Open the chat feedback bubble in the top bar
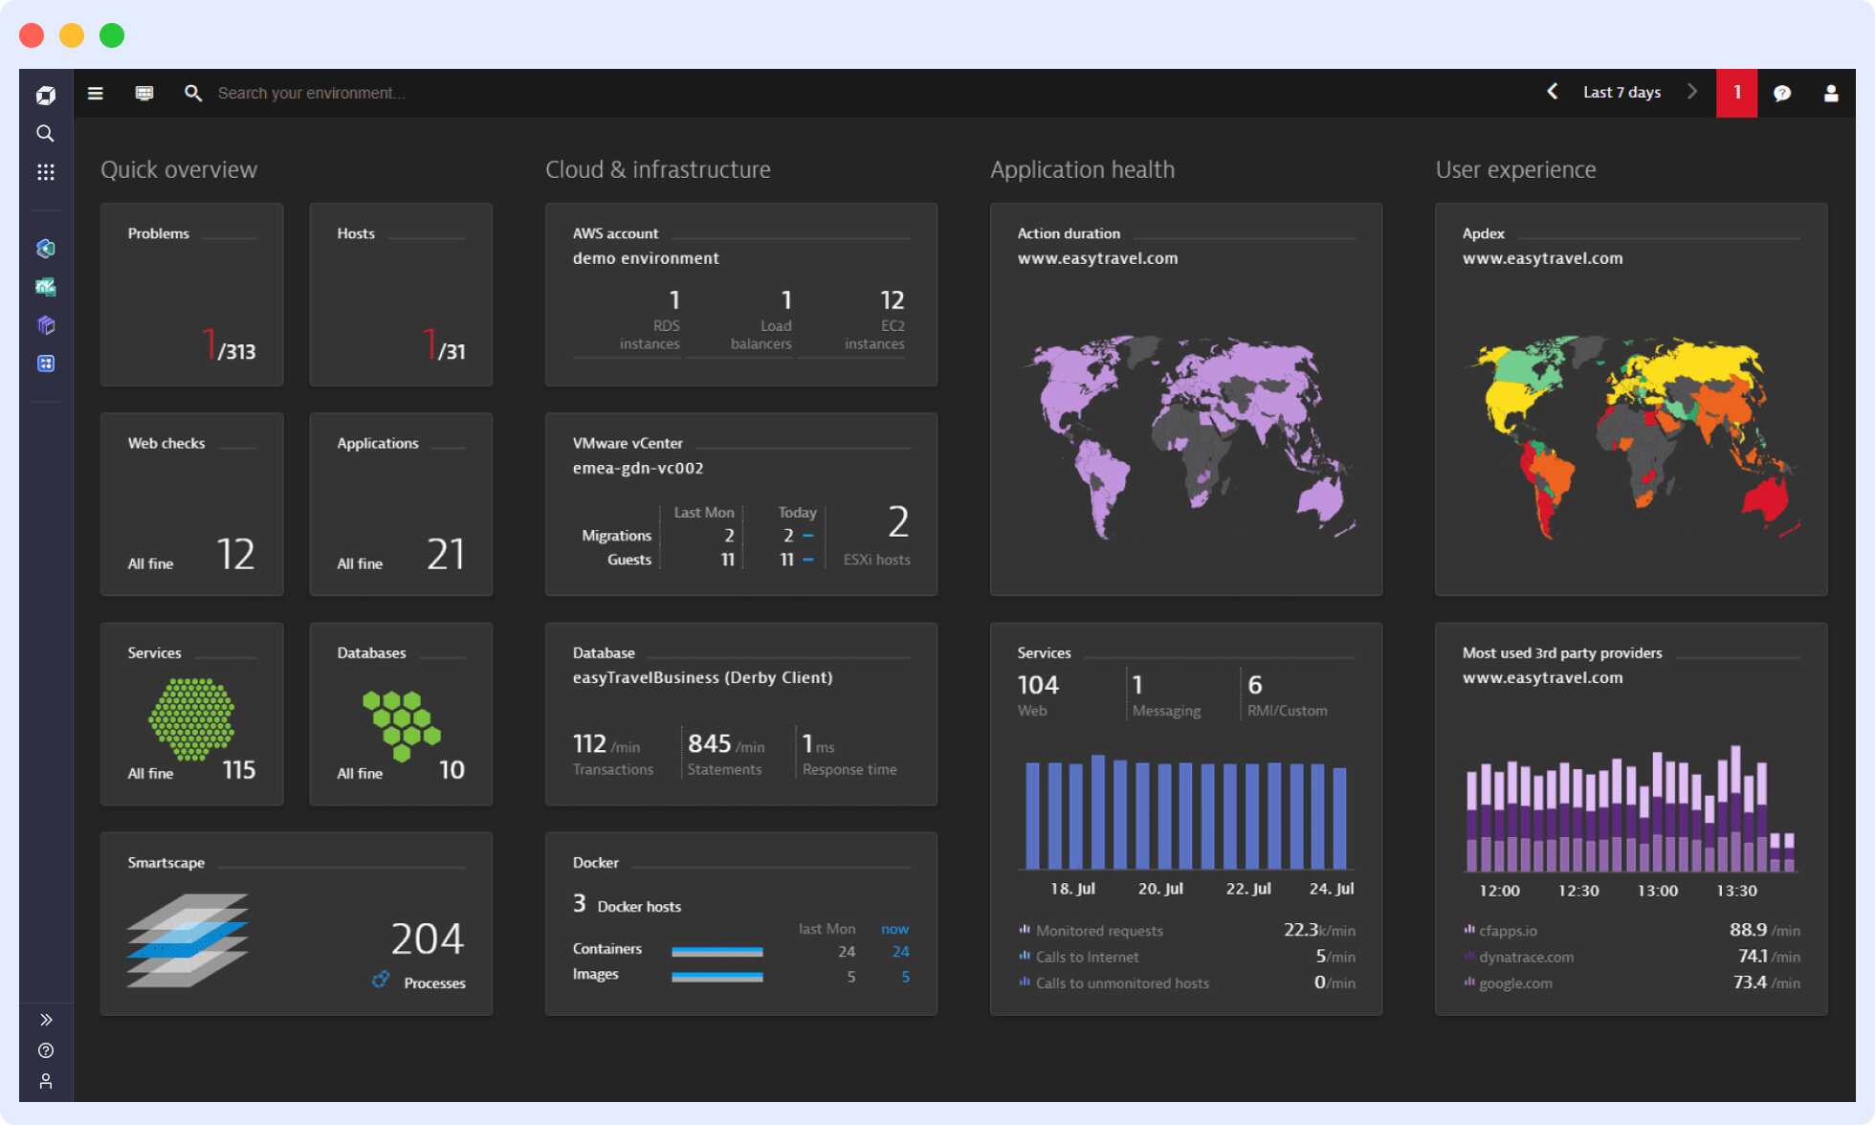 pyautogui.click(x=1782, y=93)
